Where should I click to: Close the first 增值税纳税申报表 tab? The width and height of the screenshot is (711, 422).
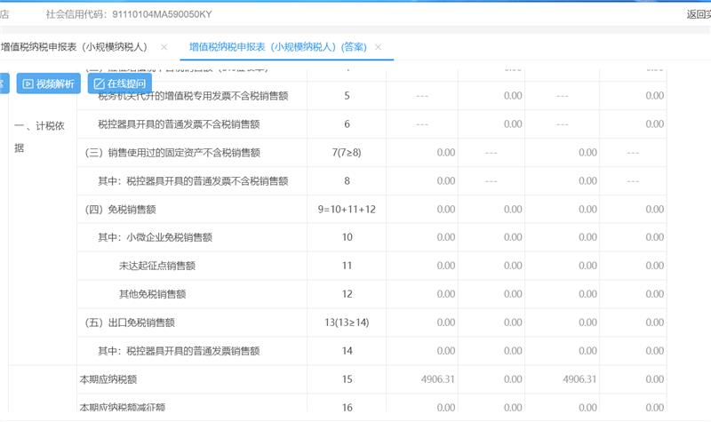click(164, 47)
